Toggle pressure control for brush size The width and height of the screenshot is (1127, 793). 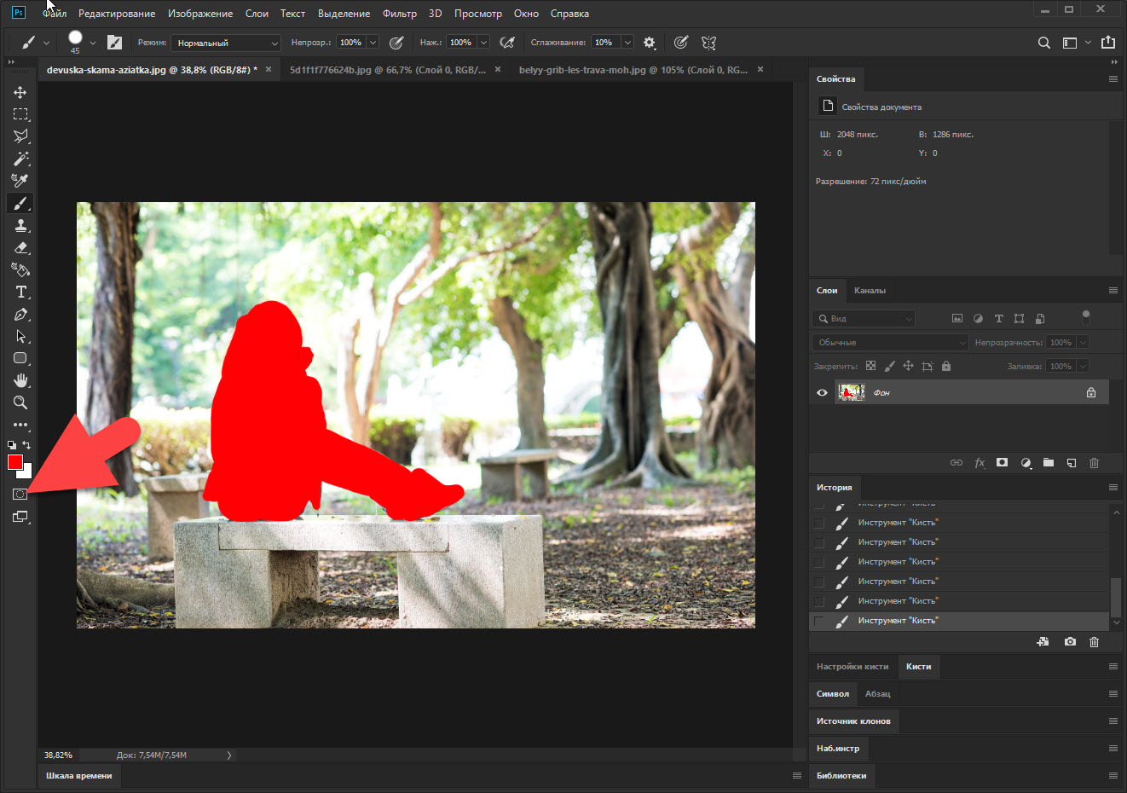tap(681, 43)
